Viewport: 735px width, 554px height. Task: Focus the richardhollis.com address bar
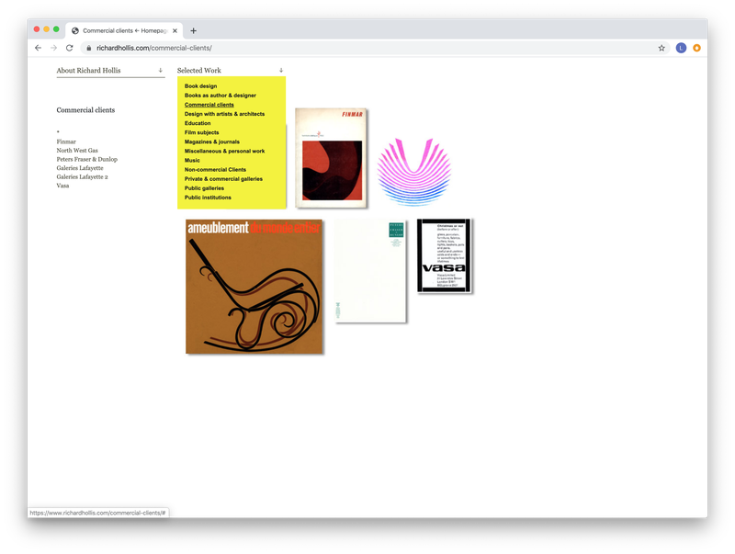point(375,48)
